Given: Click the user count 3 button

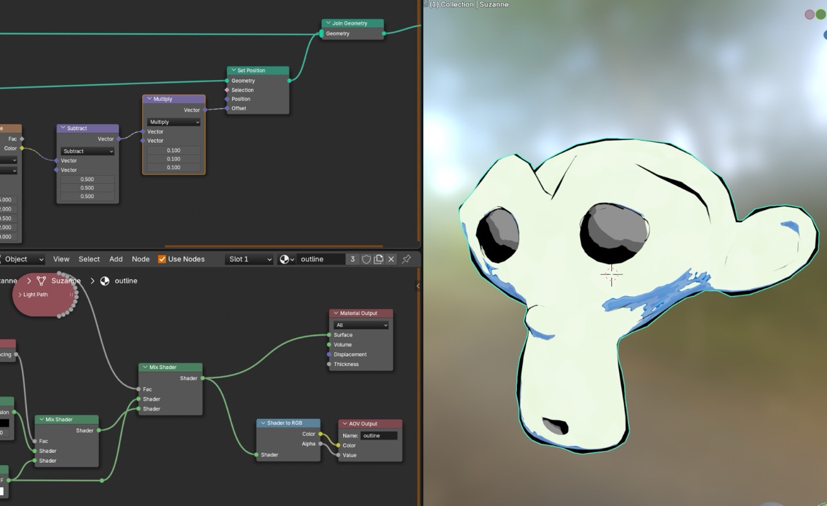Looking at the screenshot, I should point(353,259).
